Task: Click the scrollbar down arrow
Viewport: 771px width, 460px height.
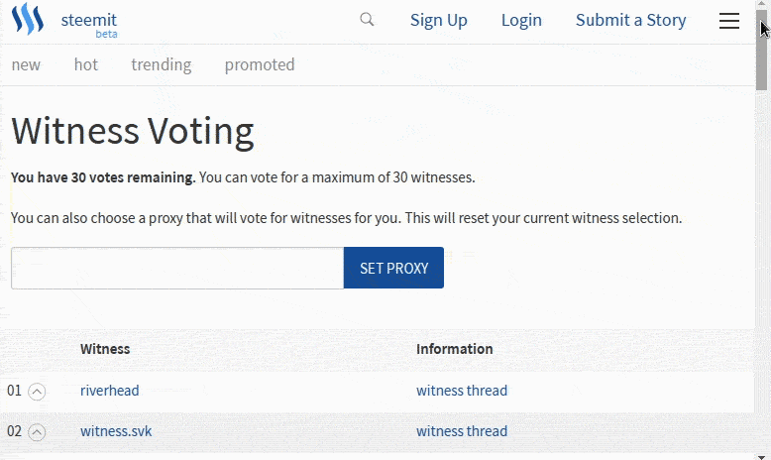Action: [762, 456]
